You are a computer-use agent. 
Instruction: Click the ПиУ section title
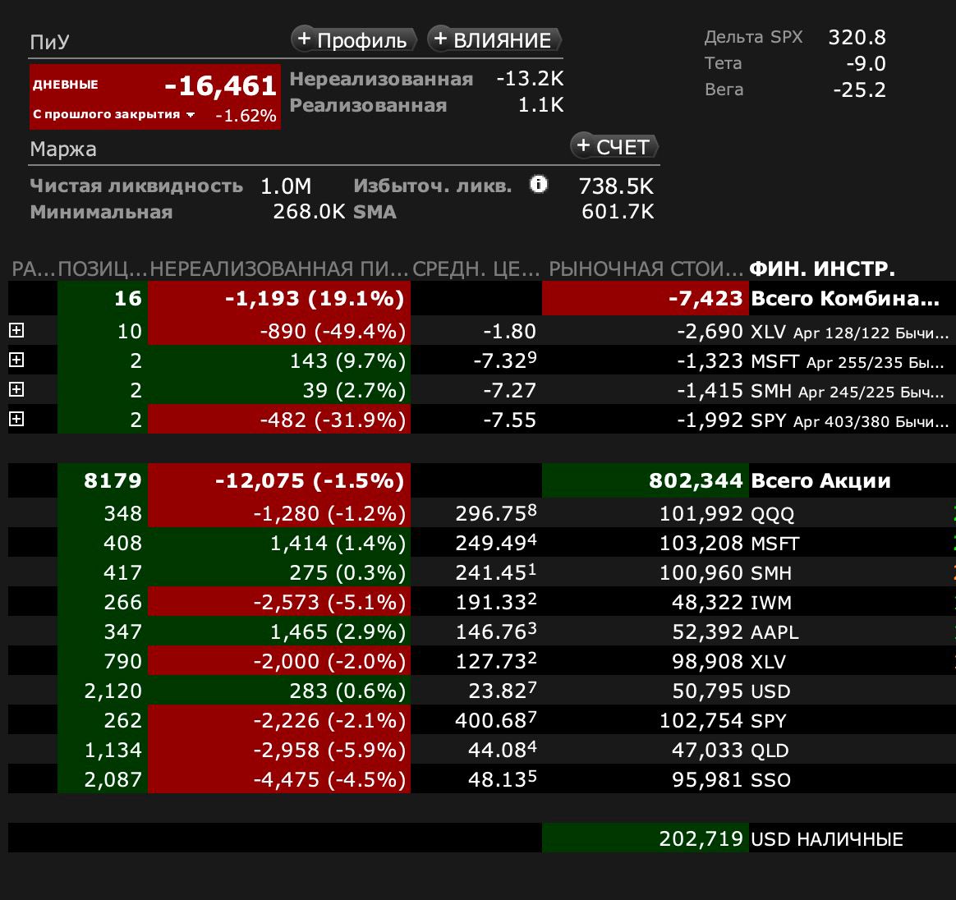(49, 42)
